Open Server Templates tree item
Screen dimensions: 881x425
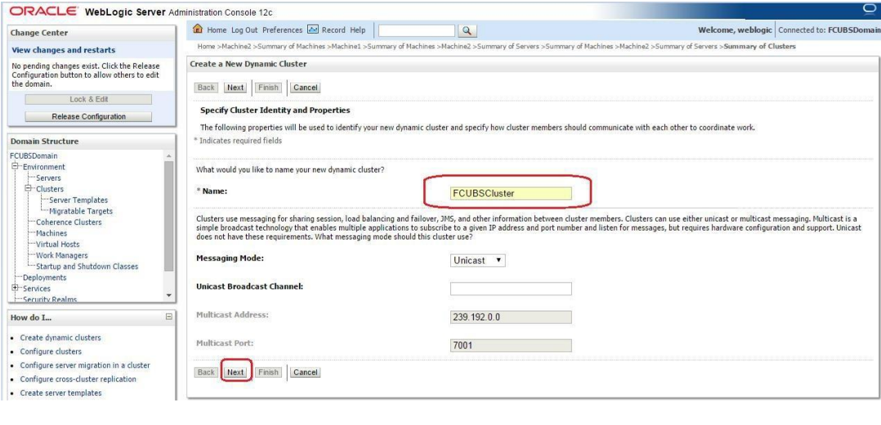coord(78,200)
